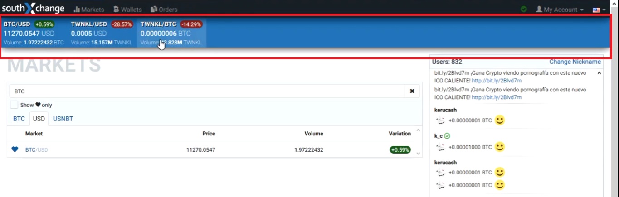
Task: Click the rain icon beside +0.00001000 BTC
Action: click(440, 147)
